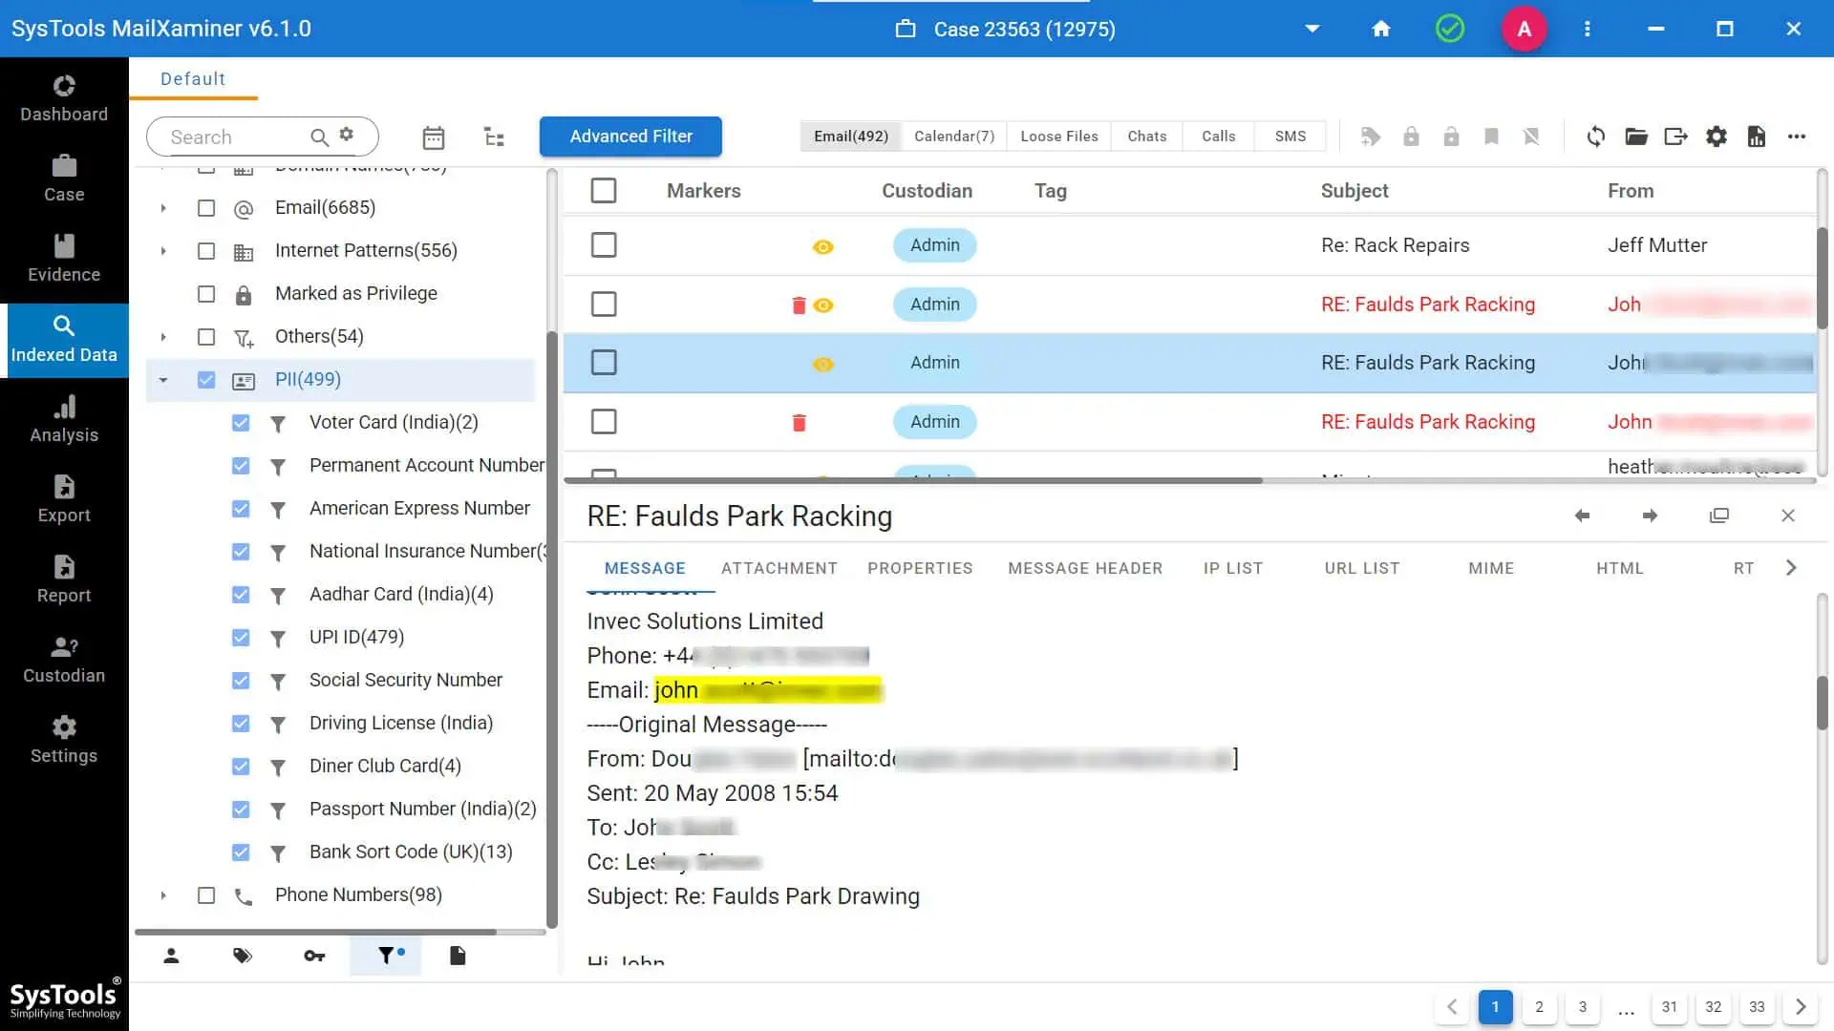Open the keyword search panel at sidebar bottom

pos(314,956)
